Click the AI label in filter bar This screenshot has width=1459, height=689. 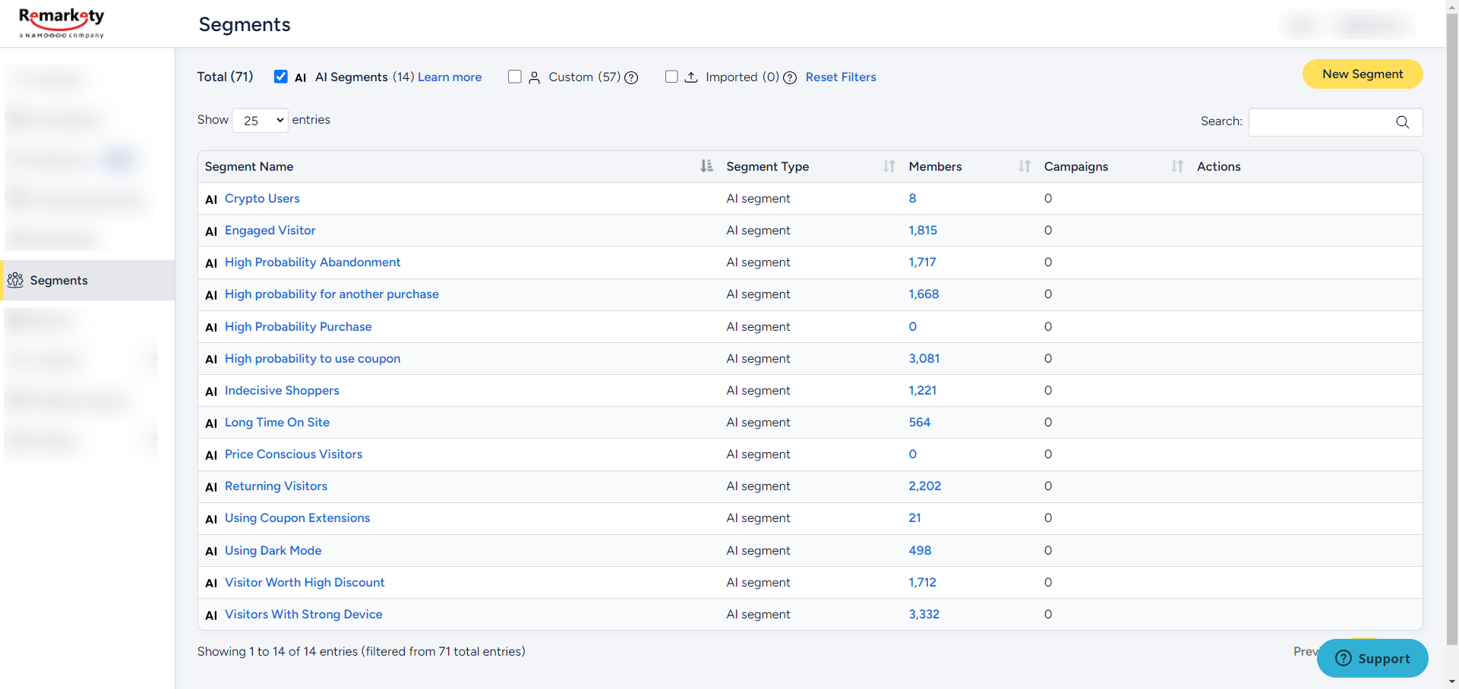301,77
